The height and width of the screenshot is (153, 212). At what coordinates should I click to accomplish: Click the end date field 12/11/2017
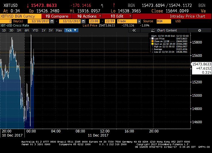point(70,21)
